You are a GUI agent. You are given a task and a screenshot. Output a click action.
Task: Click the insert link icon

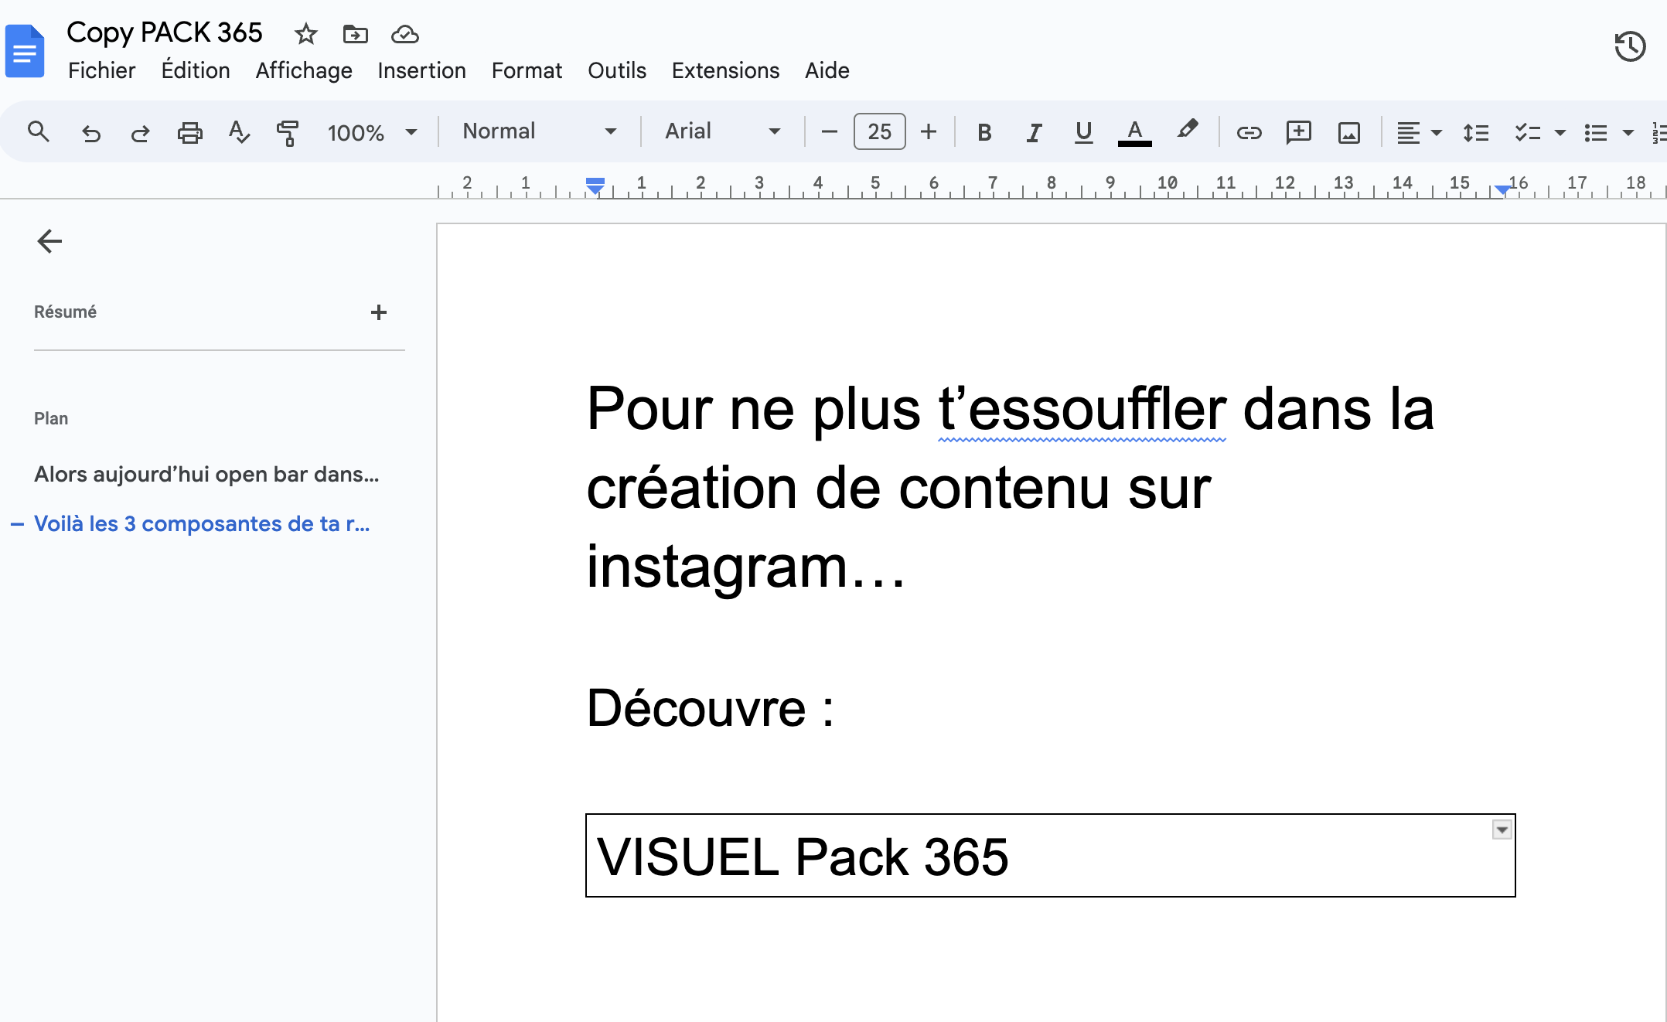pos(1249,133)
